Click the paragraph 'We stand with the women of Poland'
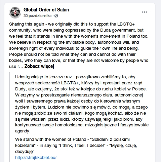The width and height of the screenshot is (161, 162). pos(76,146)
